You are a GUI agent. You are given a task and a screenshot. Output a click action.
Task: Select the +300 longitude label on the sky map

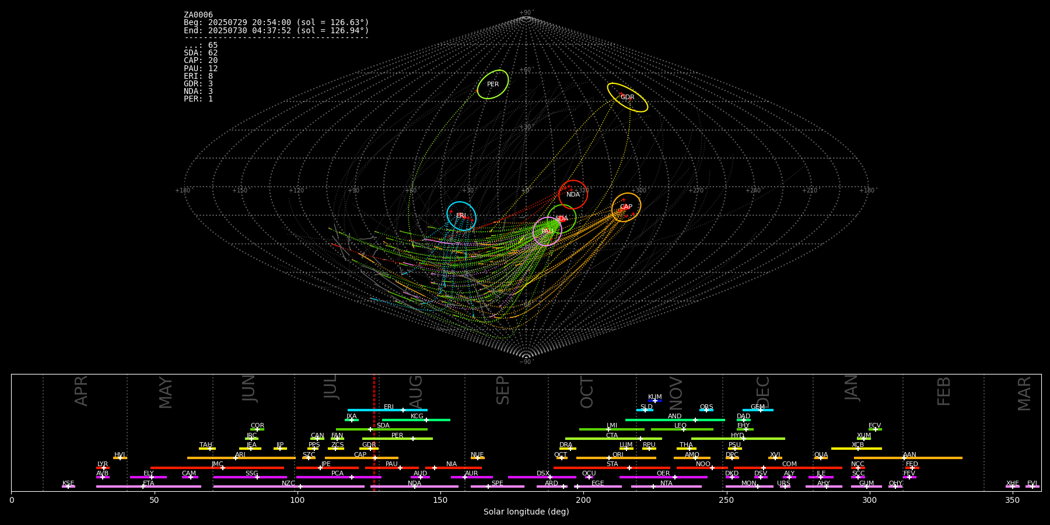[639, 191]
